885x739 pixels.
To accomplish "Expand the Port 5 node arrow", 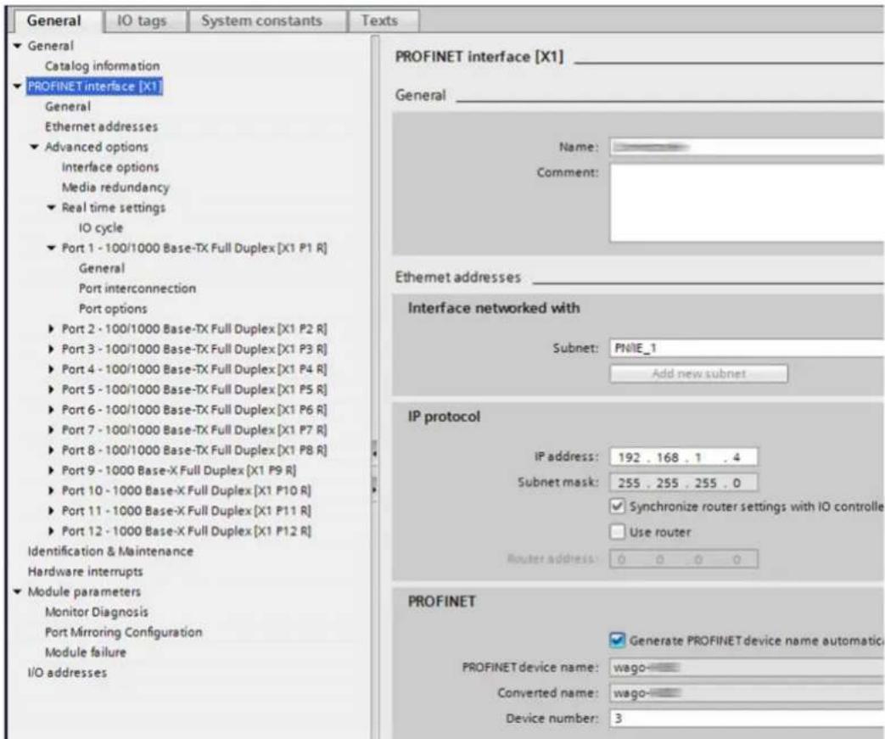I will (52, 389).
